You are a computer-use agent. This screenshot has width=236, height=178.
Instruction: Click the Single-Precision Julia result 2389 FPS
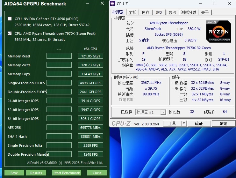(x=90, y=145)
